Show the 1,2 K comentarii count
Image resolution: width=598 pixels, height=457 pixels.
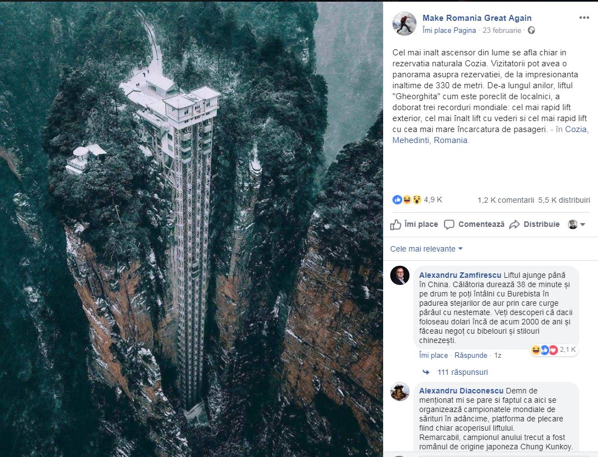pos(505,200)
